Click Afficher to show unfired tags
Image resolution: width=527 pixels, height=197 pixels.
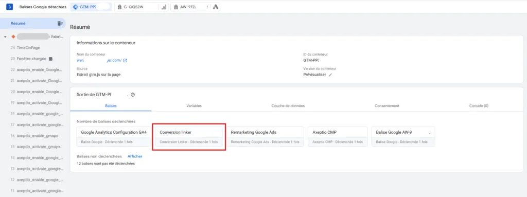[135, 156]
